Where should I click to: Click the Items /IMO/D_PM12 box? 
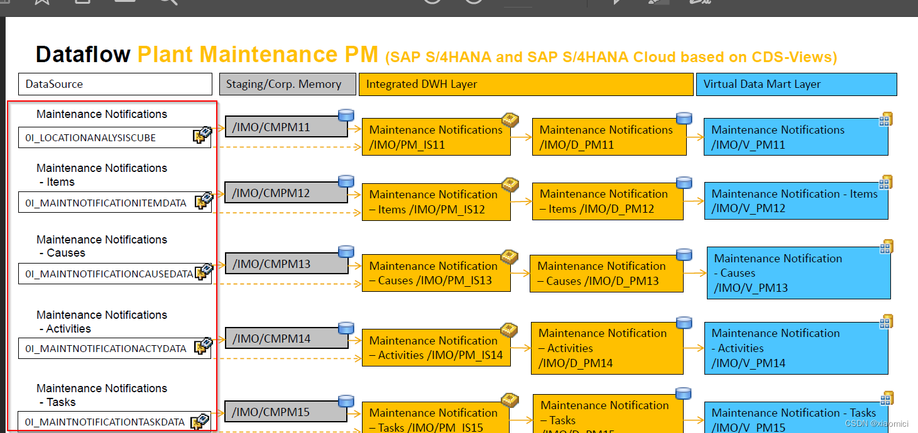coord(608,201)
